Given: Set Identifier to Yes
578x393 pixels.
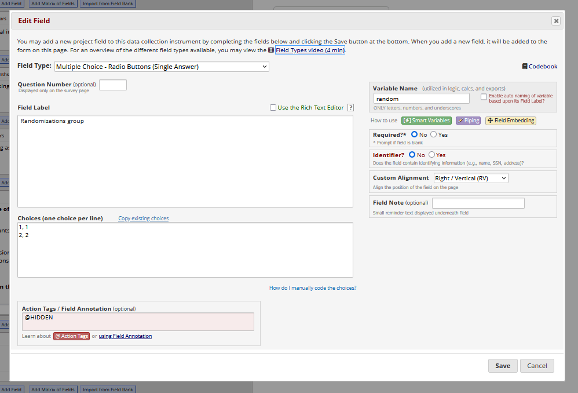Looking at the screenshot, I should coord(431,155).
